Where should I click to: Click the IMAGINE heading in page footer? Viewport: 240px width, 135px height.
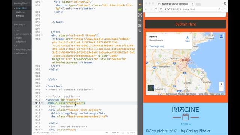click(185, 109)
